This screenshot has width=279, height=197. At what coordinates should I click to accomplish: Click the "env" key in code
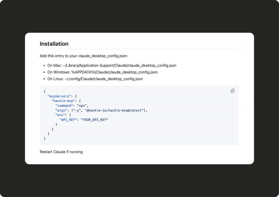[60, 115]
